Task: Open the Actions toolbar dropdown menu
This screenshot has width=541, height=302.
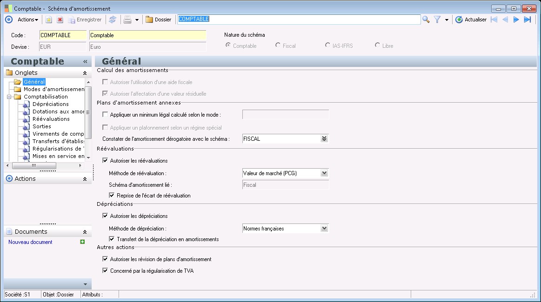Action: pos(28,20)
